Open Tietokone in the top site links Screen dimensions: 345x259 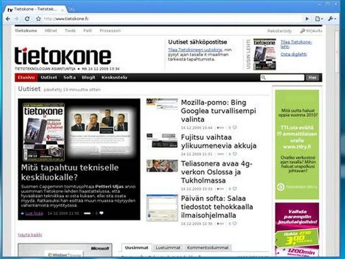[x=26, y=31]
